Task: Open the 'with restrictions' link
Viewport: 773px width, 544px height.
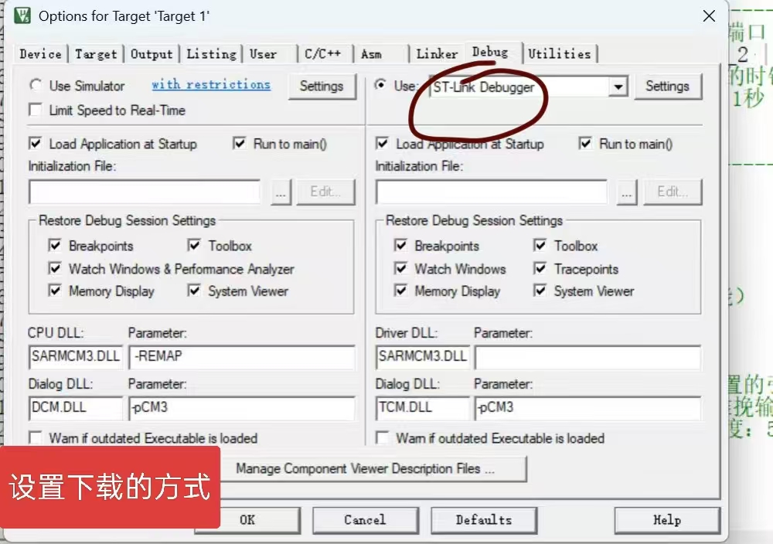Action: [x=211, y=85]
